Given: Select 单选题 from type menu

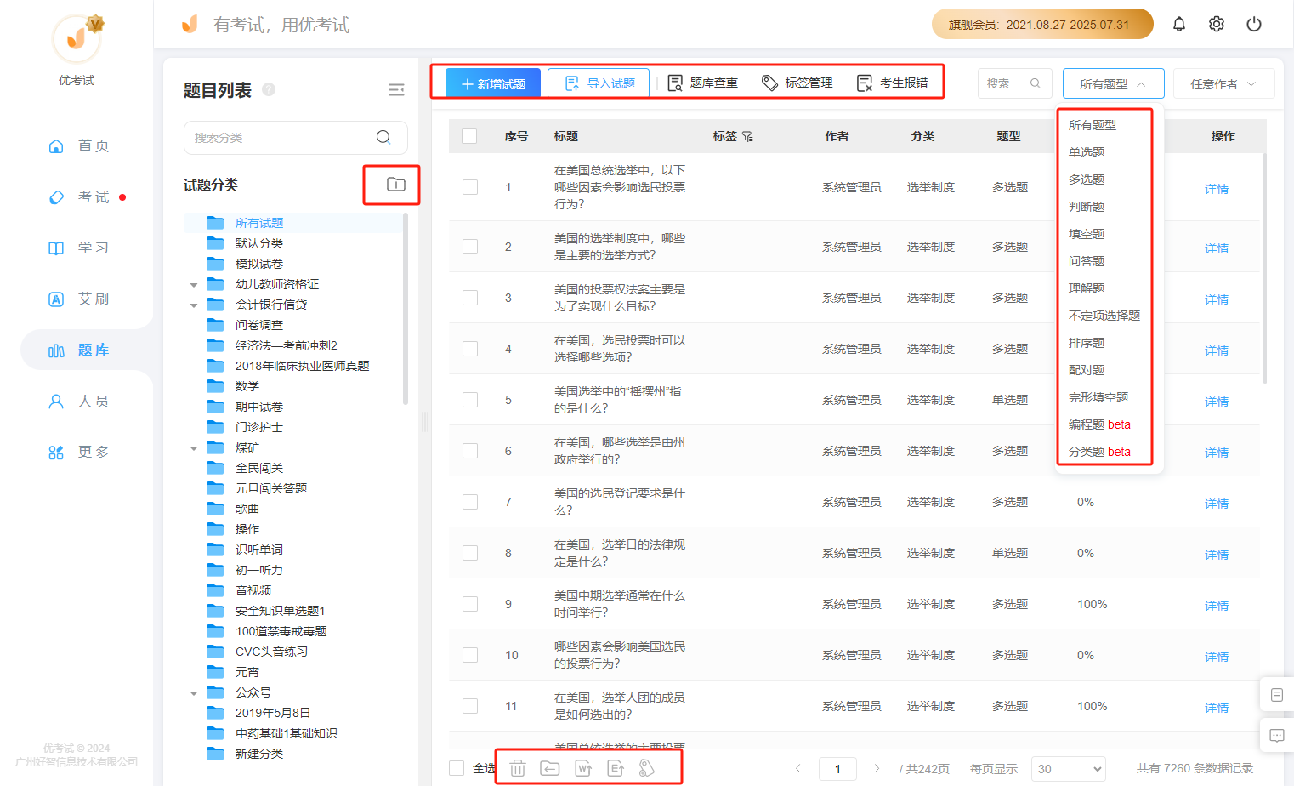Looking at the screenshot, I should click(x=1086, y=152).
